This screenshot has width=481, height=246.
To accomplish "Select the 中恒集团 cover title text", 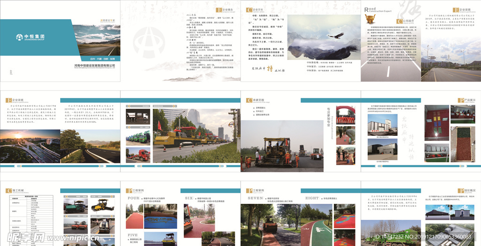I will (x=35, y=37).
